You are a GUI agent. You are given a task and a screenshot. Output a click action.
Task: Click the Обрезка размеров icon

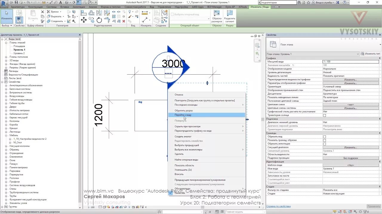tap(217, 16)
